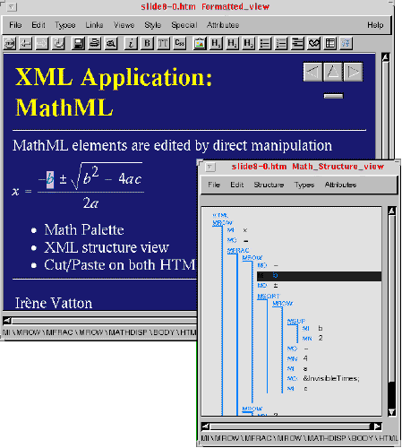Toggle Bold formatting button B
Viewport: 402px width, 448px height.
tap(147, 44)
